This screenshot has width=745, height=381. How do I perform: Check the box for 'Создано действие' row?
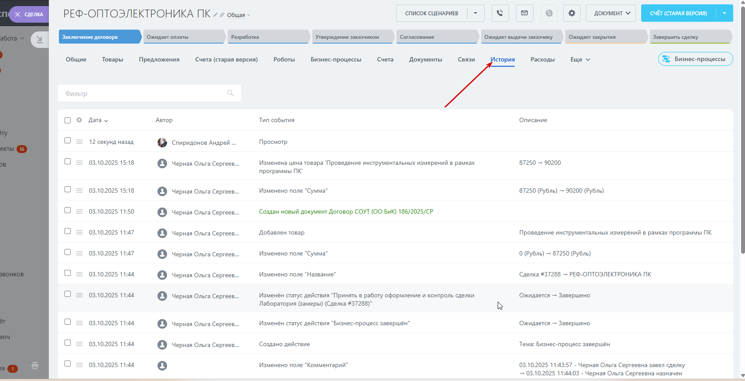tap(68, 343)
